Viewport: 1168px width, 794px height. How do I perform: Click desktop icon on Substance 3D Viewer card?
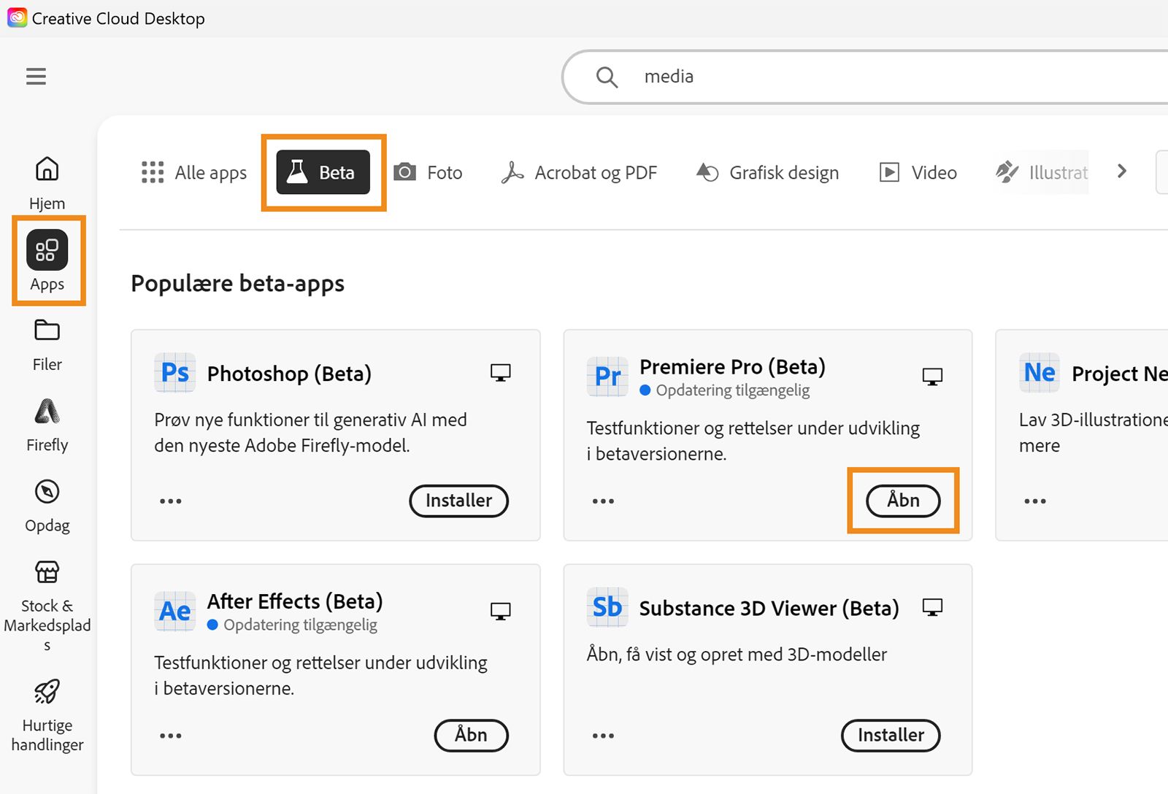click(x=932, y=607)
